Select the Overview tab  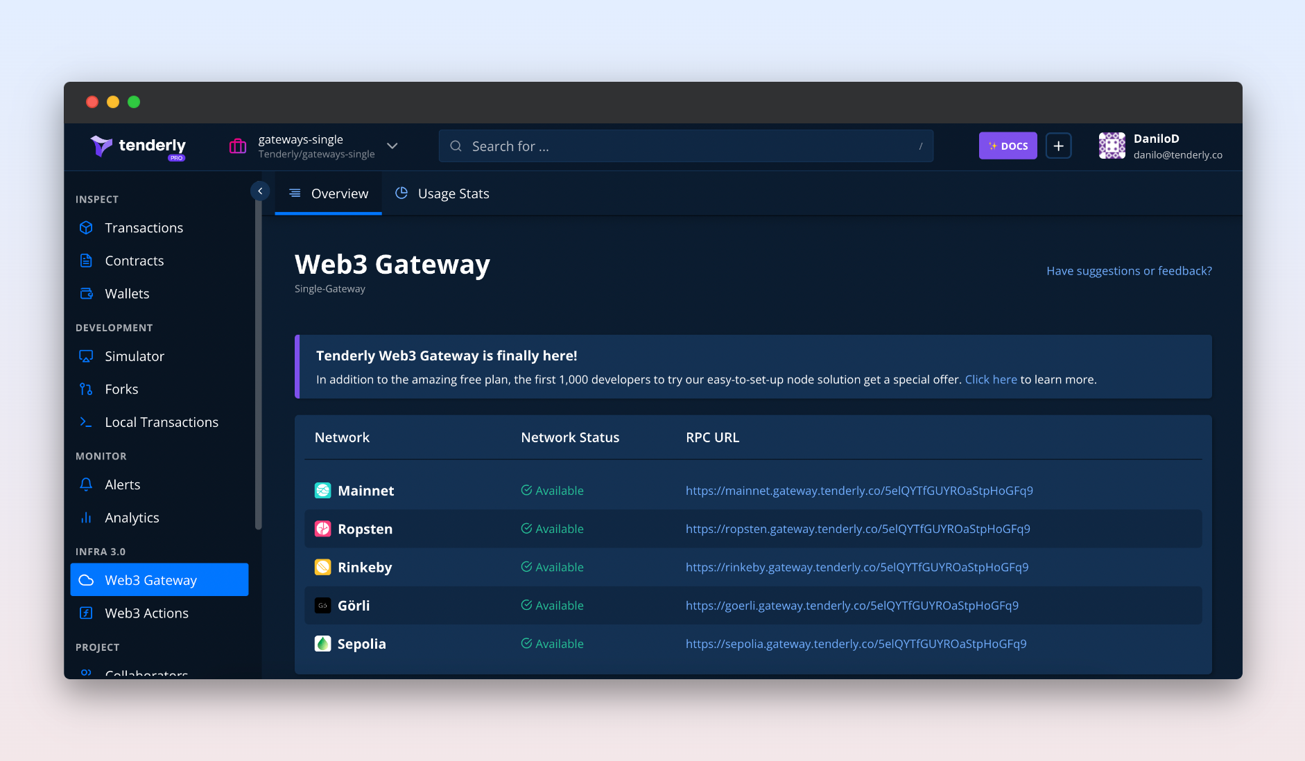point(329,194)
